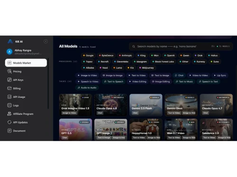Click the API Keys key icon
Viewport: 237px width, 177px height.
pos(9,80)
